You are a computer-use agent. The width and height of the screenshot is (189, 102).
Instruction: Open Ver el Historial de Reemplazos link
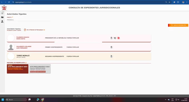pos(34,30)
